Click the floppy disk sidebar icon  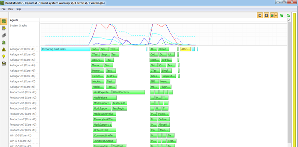4,63
